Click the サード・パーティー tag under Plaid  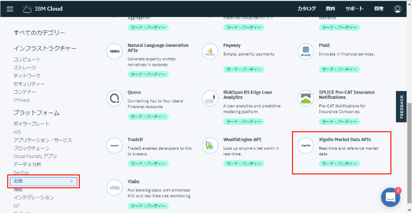(339, 69)
